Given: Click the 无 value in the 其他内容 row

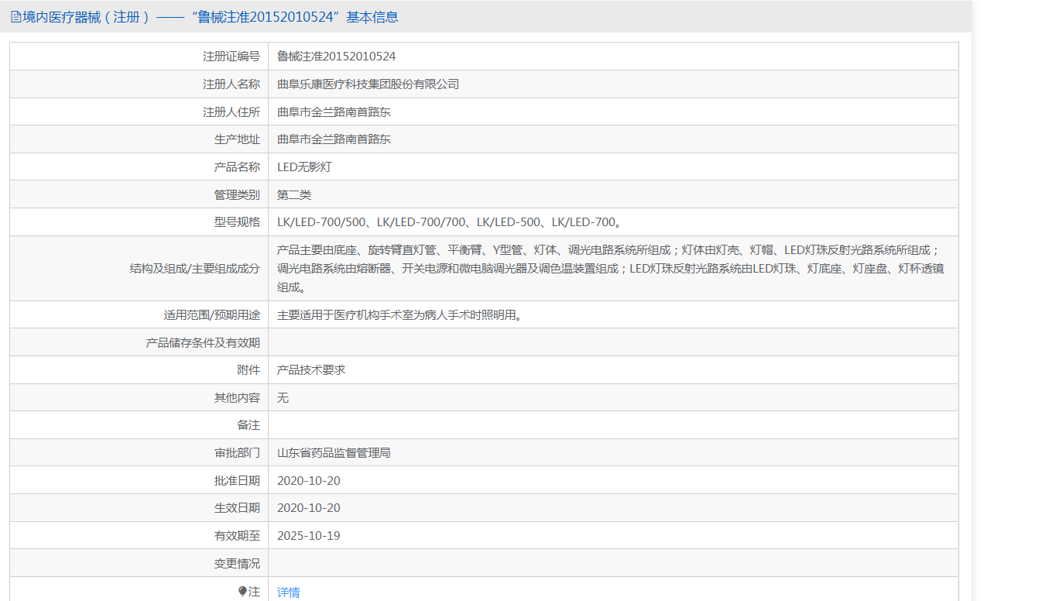Looking at the screenshot, I should (283, 397).
